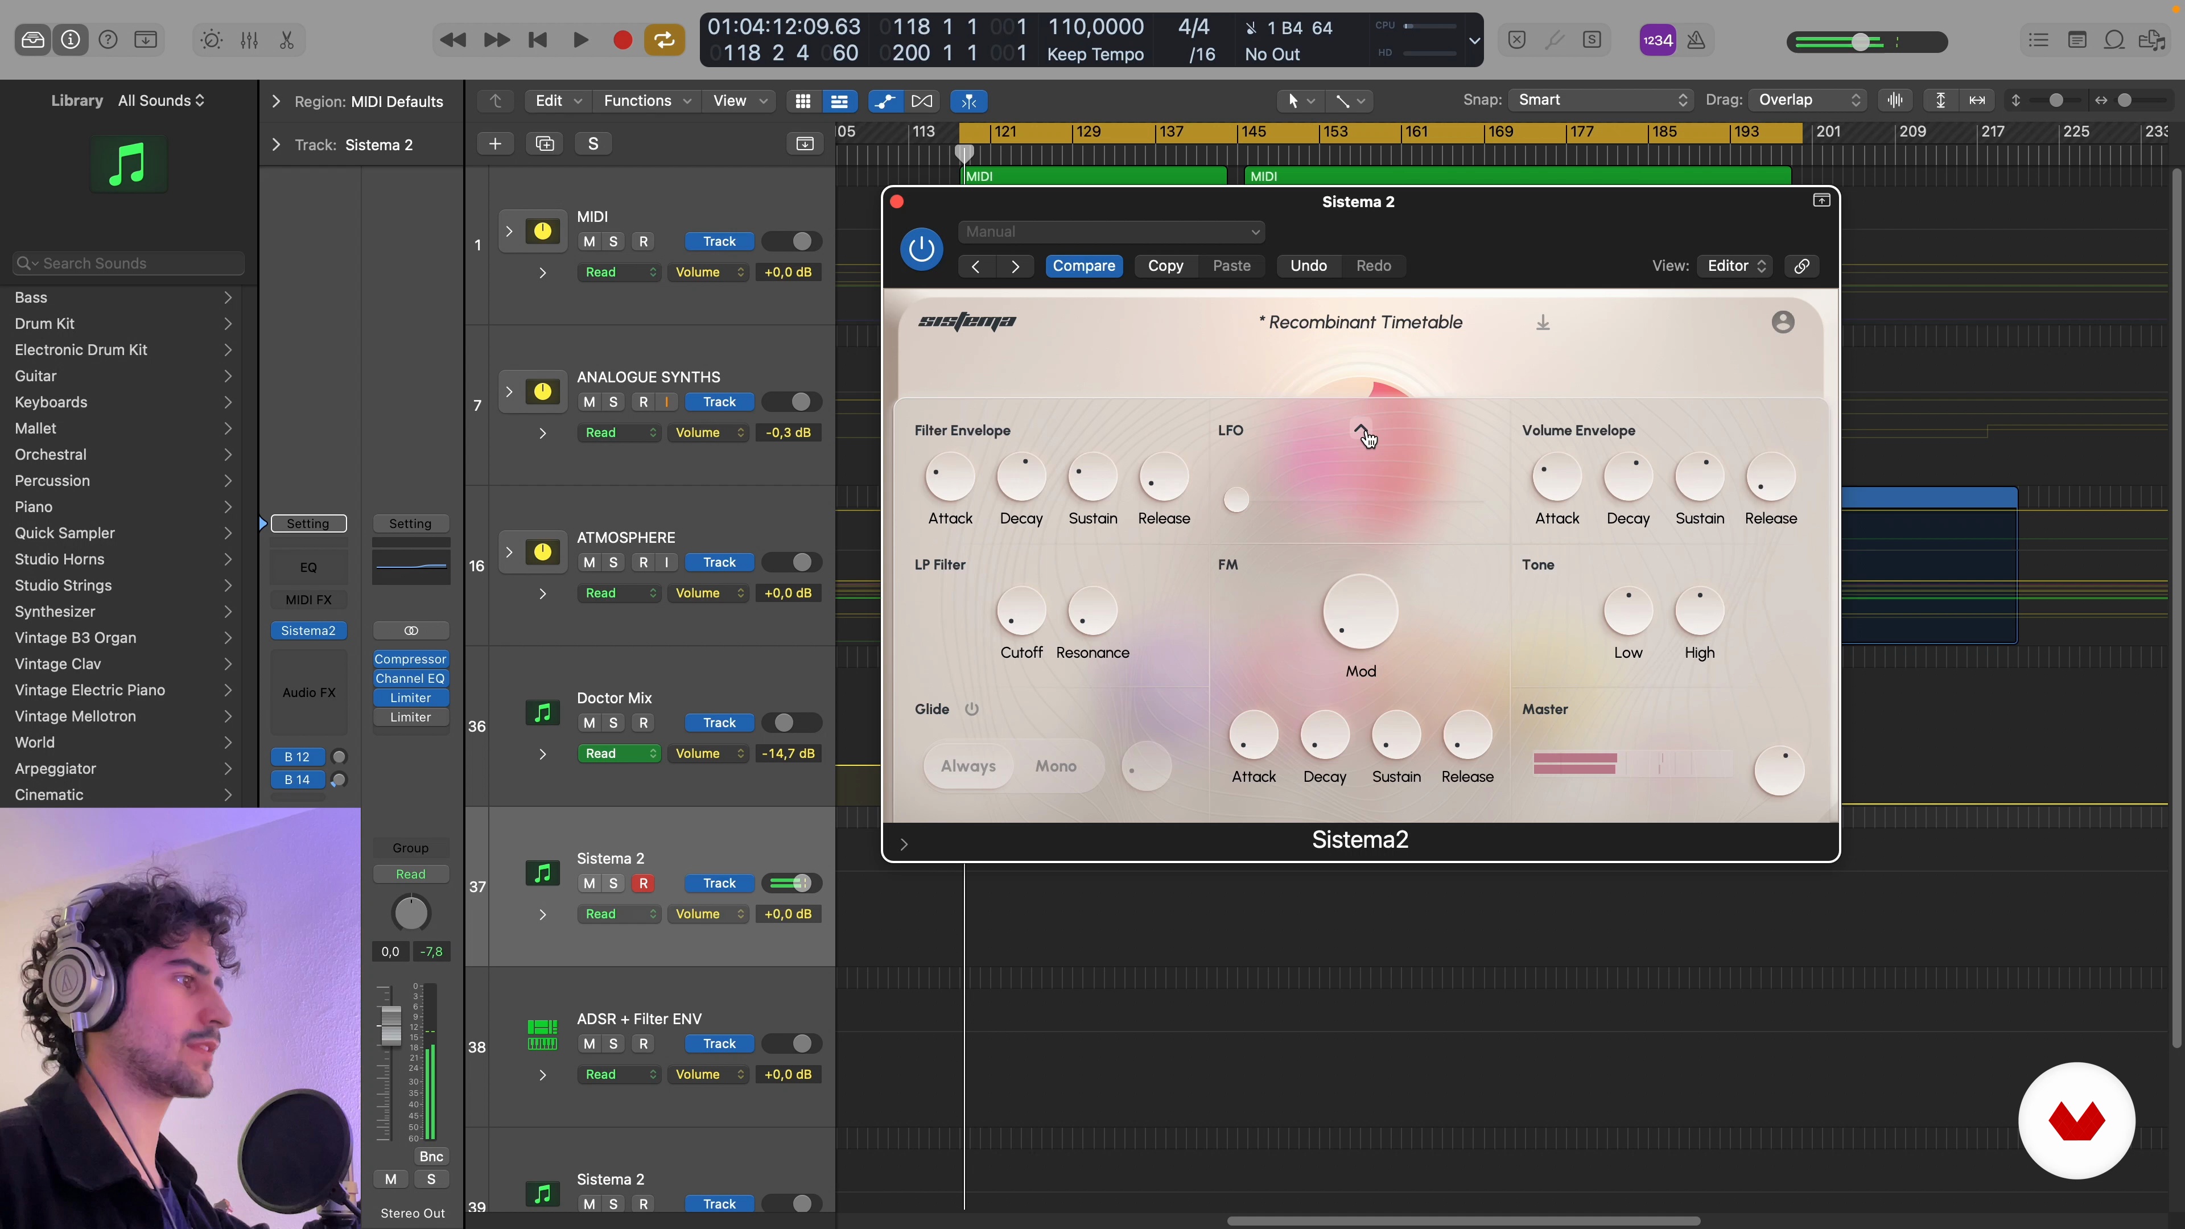
Task: Toggle the Show Automation button
Action: [885, 101]
